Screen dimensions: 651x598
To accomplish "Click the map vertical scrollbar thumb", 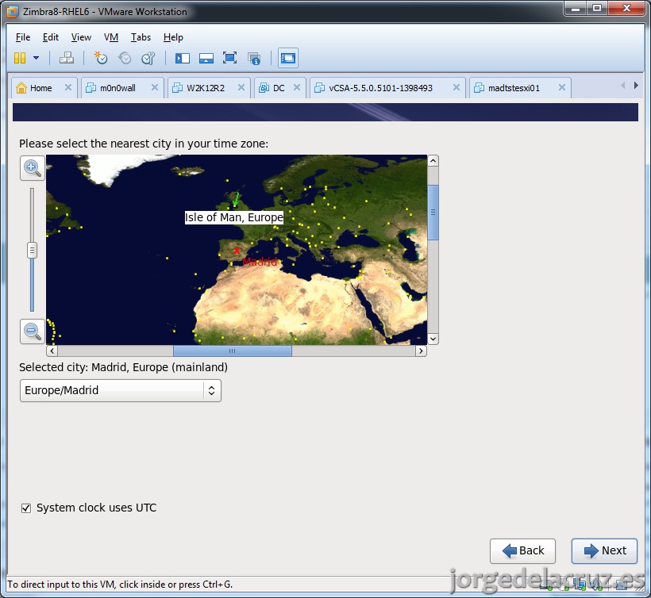I will click(433, 213).
